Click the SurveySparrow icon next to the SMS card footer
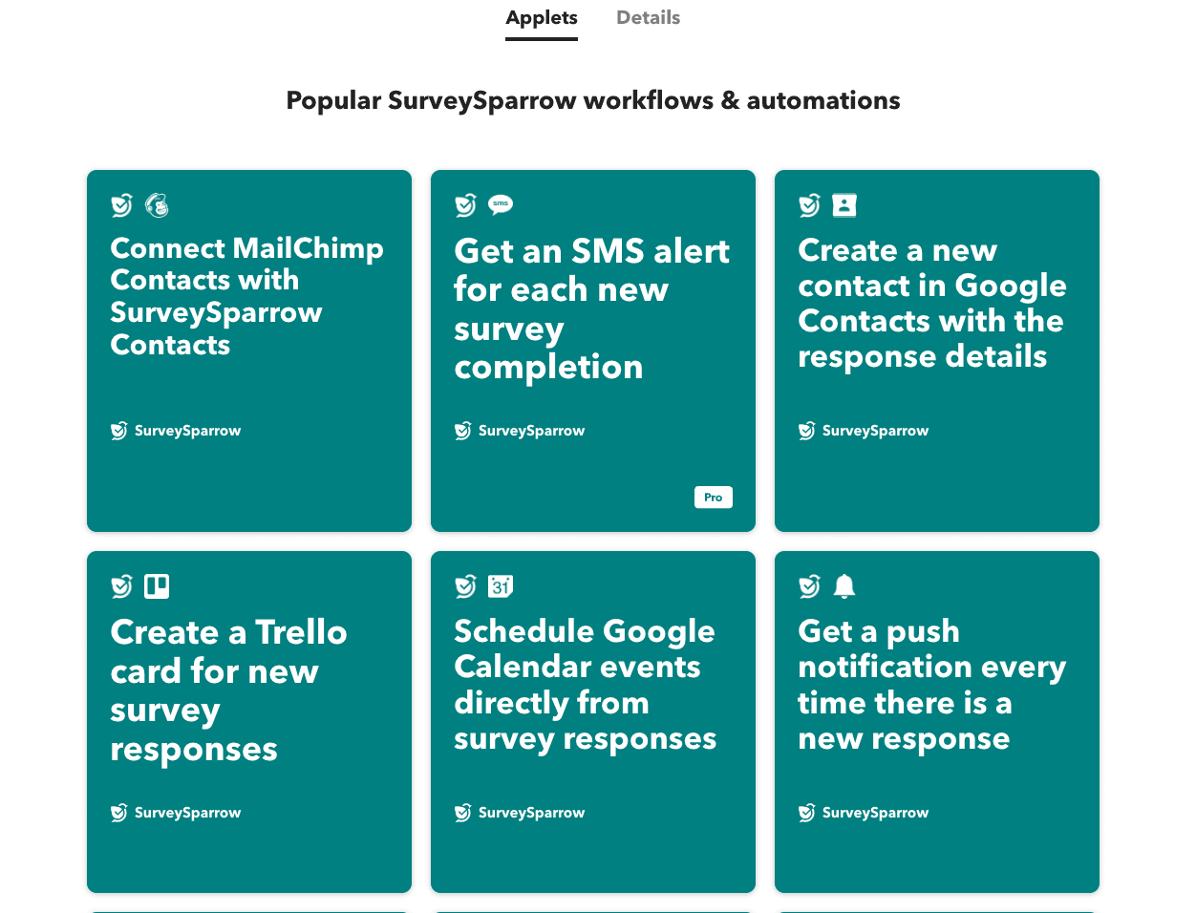The height and width of the screenshot is (913, 1196). [x=463, y=431]
